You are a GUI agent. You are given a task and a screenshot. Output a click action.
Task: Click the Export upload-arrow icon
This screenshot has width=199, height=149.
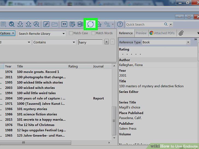click(28, 24)
